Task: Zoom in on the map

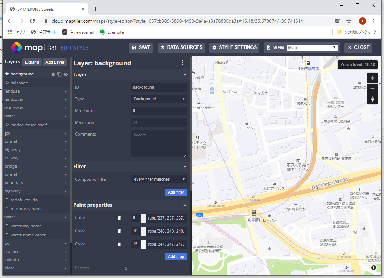Action: point(372,78)
